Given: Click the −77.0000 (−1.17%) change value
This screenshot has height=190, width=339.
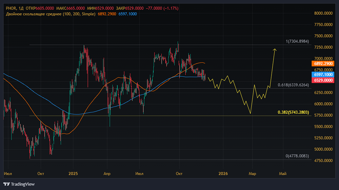Looking at the screenshot, I should click(162, 8).
